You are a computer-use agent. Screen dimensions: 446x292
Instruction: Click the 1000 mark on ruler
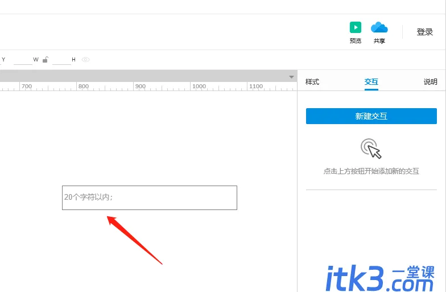pos(199,87)
